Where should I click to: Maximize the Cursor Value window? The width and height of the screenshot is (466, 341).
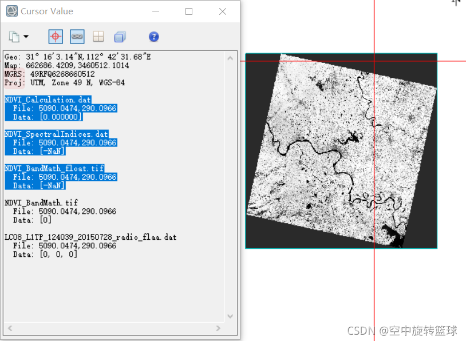[189, 11]
